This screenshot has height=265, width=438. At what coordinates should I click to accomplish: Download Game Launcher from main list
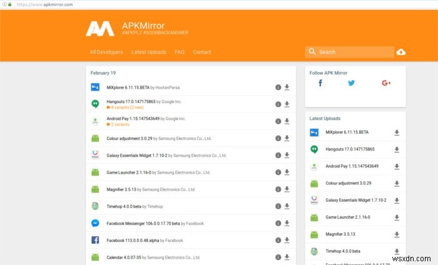point(287,172)
